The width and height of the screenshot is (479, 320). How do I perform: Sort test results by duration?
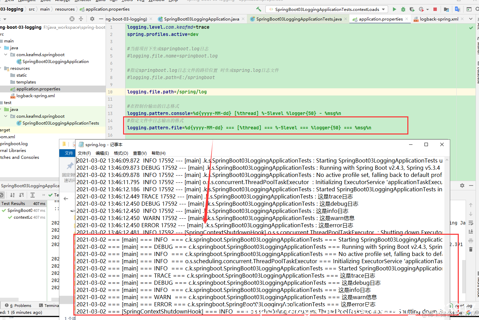[x=21, y=195]
